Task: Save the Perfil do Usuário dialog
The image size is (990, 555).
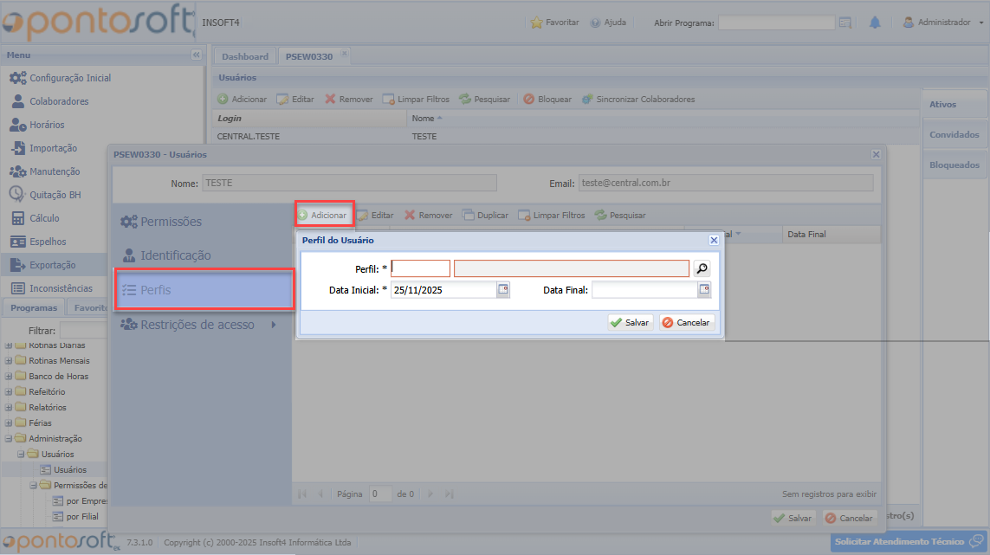Action: pos(630,322)
